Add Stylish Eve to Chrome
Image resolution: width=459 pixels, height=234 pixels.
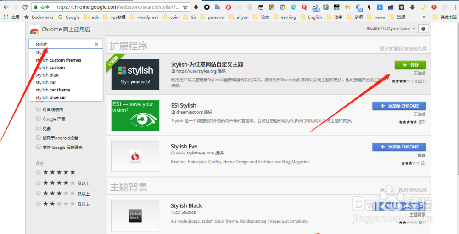point(399,147)
